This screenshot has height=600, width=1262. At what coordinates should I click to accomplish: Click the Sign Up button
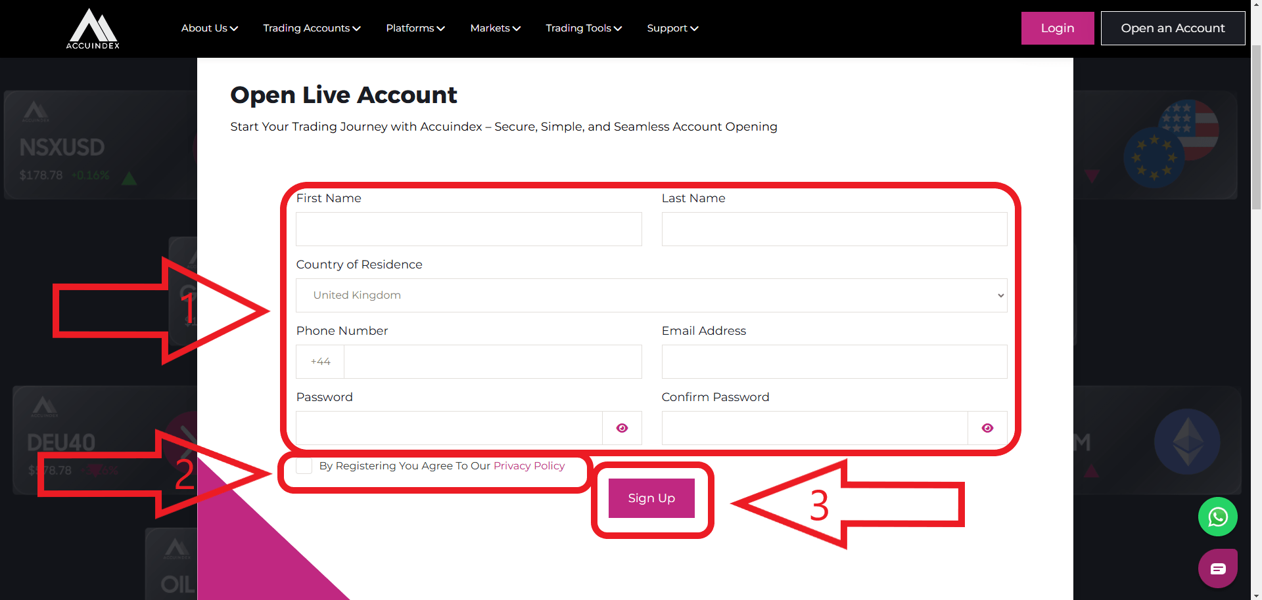[x=651, y=498]
